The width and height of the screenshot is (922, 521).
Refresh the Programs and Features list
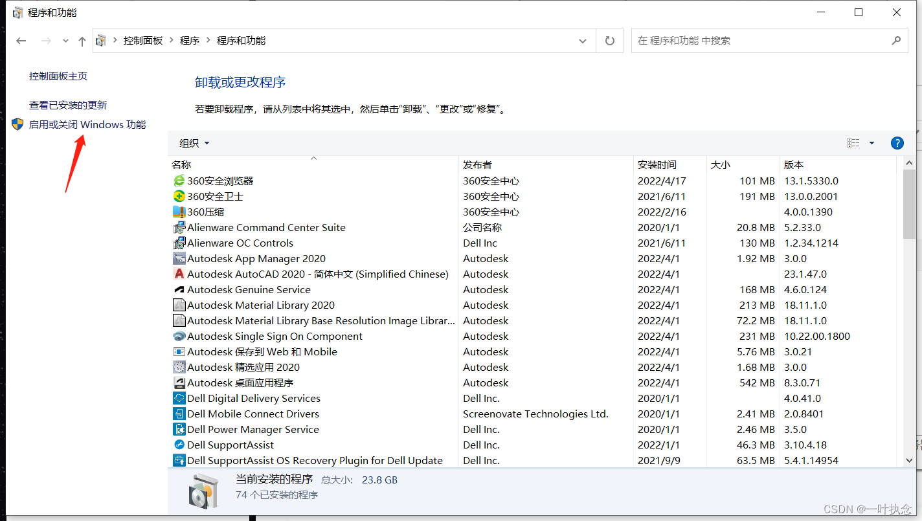click(609, 41)
